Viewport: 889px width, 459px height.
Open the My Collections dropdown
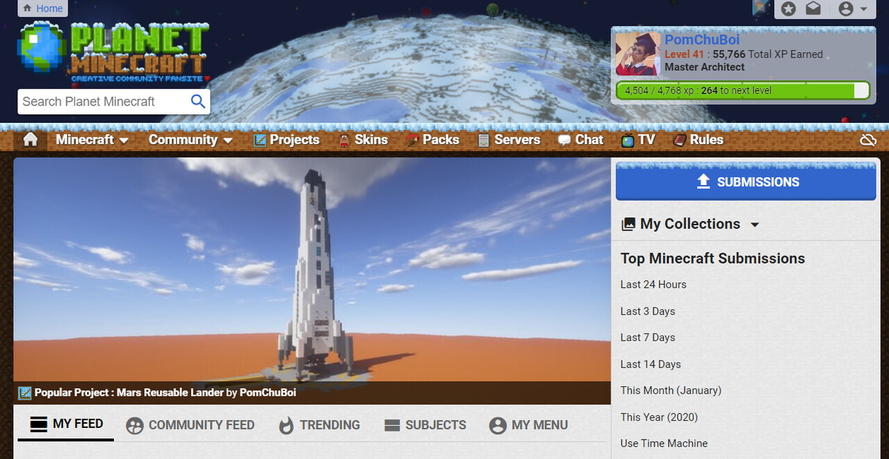(x=690, y=224)
